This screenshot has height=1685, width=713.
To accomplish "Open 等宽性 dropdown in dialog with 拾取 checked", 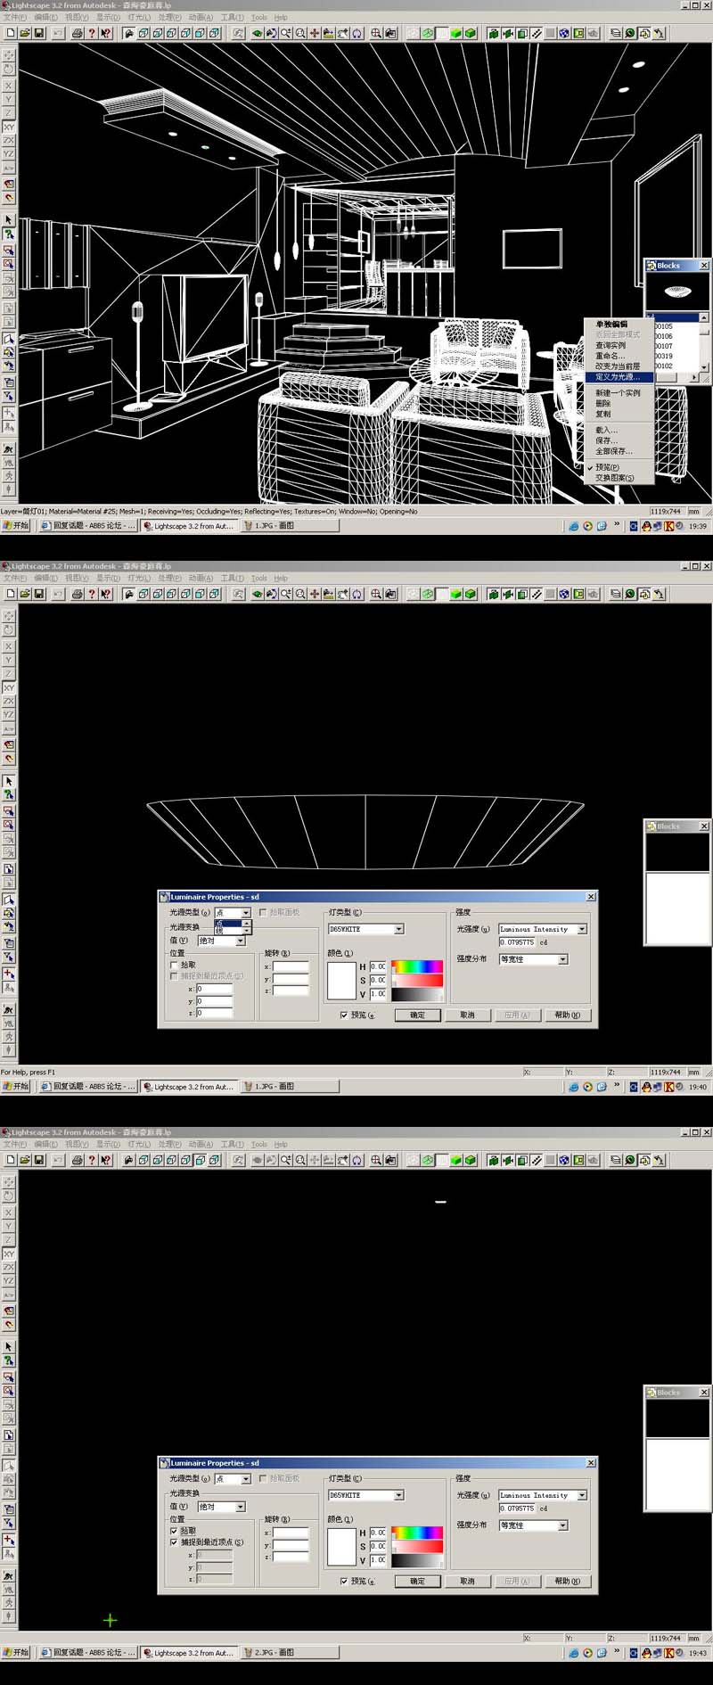I will 533,1525.
